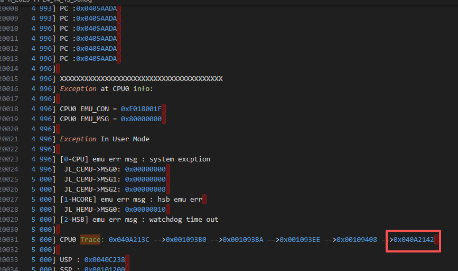Click the "5 000" timestamp on line 20025

42,179
